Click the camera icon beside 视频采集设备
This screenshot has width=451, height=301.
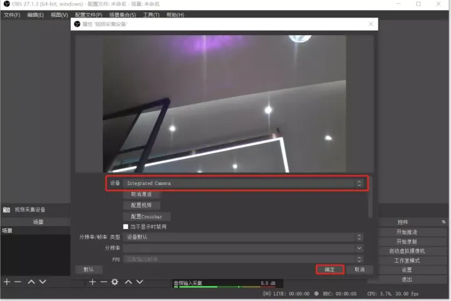(6, 209)
